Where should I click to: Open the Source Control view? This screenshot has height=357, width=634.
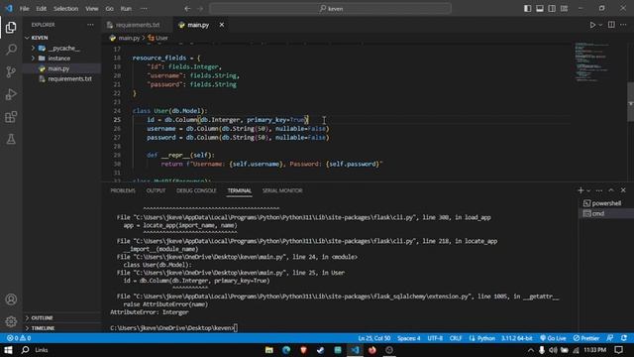tap(11, 72)
